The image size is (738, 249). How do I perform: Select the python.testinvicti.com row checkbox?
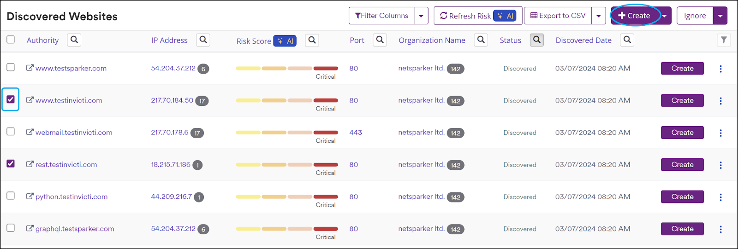(x=11, y=196)
